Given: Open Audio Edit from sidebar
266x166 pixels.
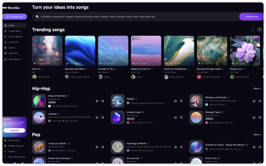Looking at the screenshot, I should [13, 42].
